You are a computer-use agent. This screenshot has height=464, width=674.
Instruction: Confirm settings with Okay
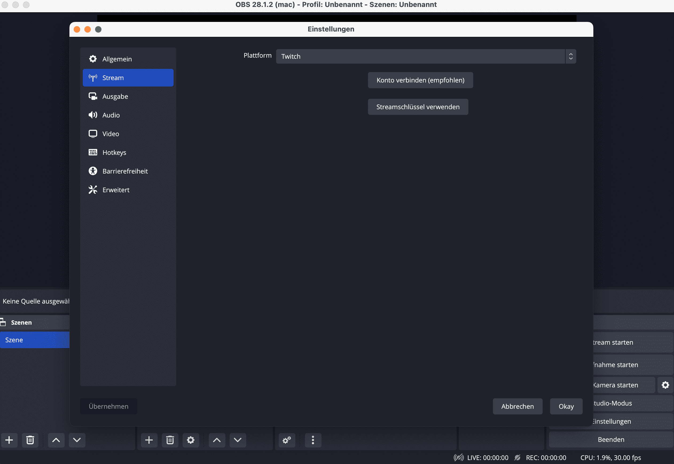[566, 406]
